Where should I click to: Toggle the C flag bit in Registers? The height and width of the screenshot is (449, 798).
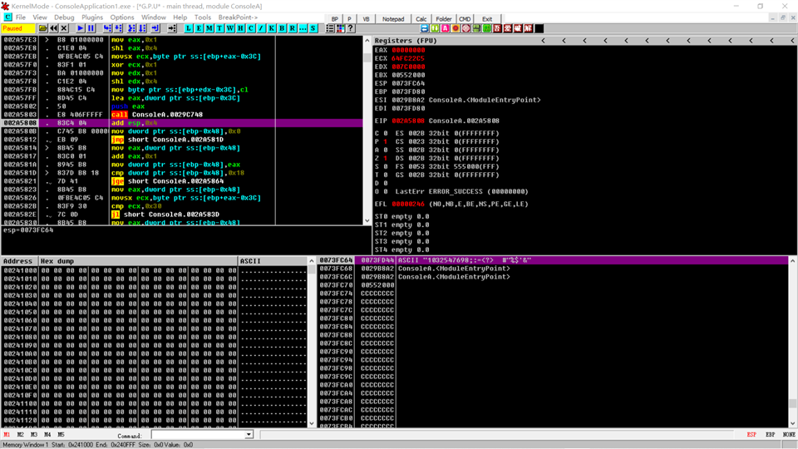pyautogui.click(x=385, y=132)
